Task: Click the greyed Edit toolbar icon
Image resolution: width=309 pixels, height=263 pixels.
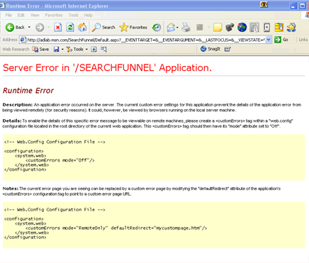Action: (200, 28)
